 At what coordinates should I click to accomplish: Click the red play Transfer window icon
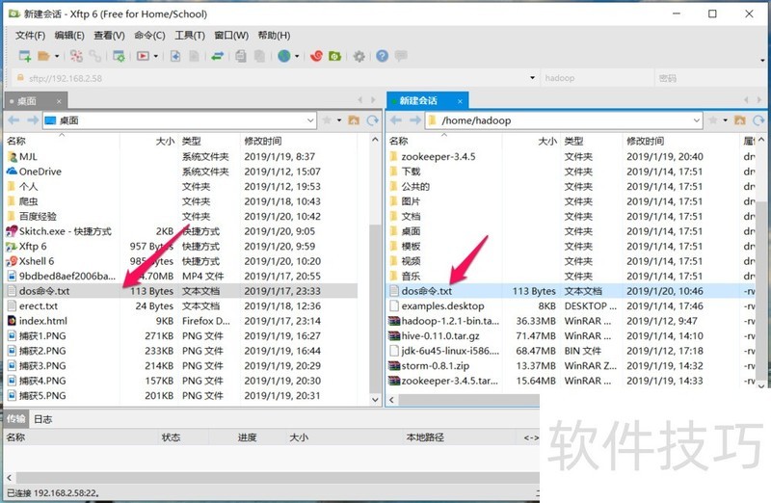143,56
